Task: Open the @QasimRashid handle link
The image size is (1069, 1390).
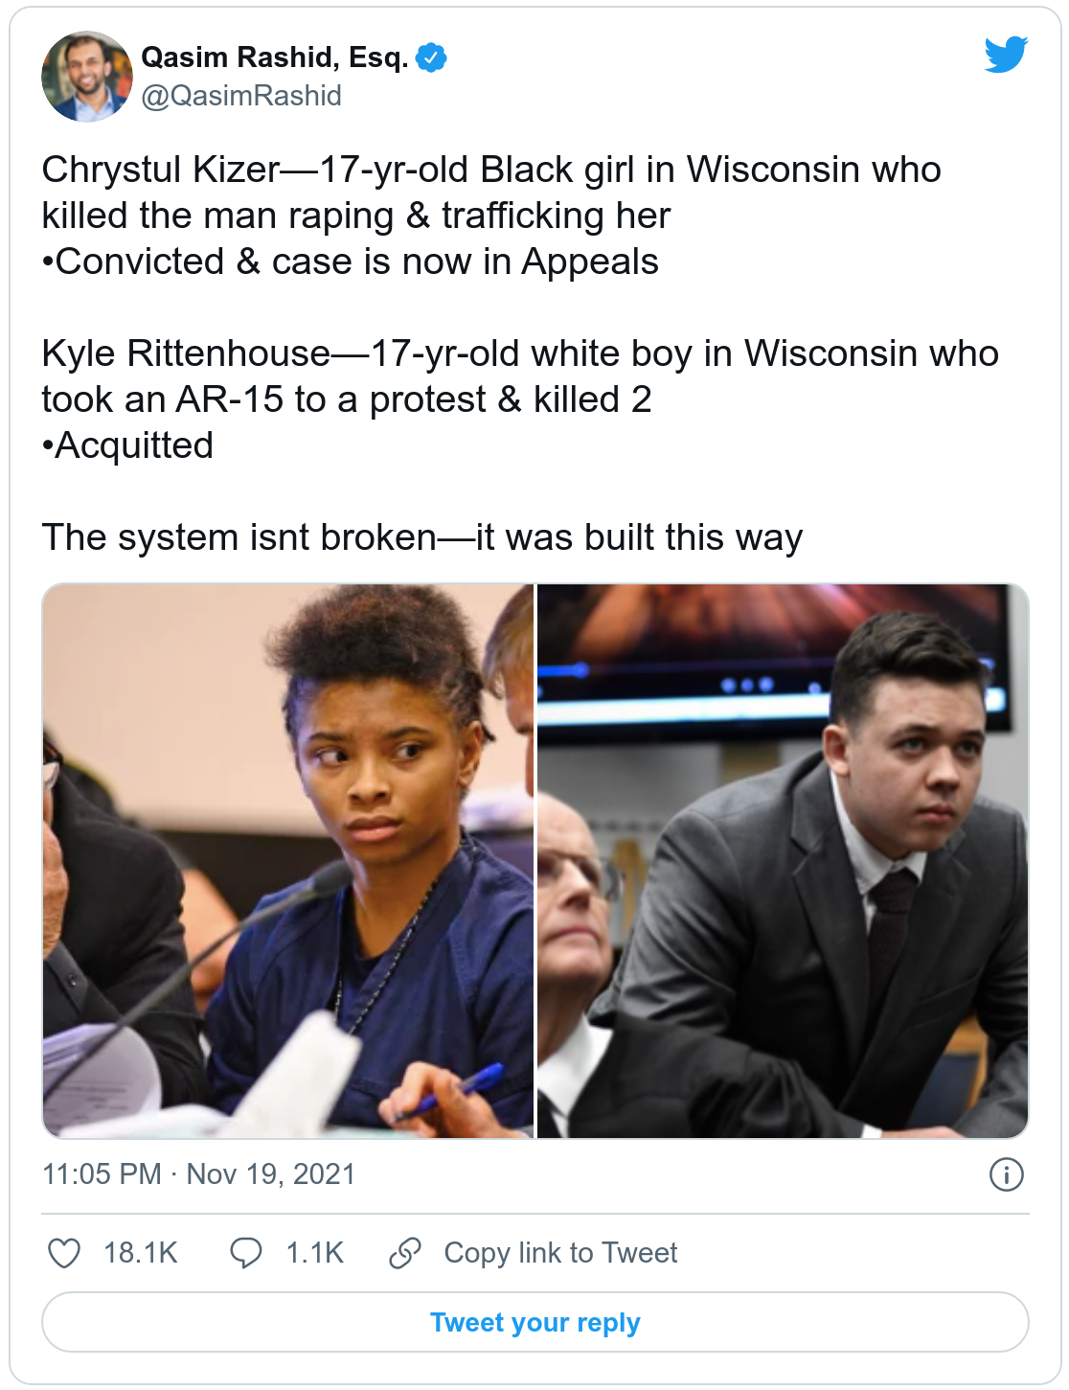Action: pyautogui.click(x=241, y=96)
